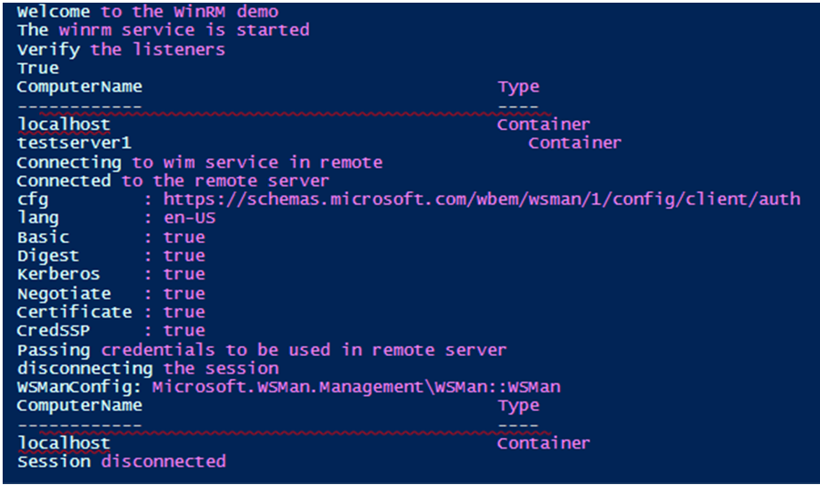Click the 'Welcome to the WinRM demo' line

(x=148, y=12)
